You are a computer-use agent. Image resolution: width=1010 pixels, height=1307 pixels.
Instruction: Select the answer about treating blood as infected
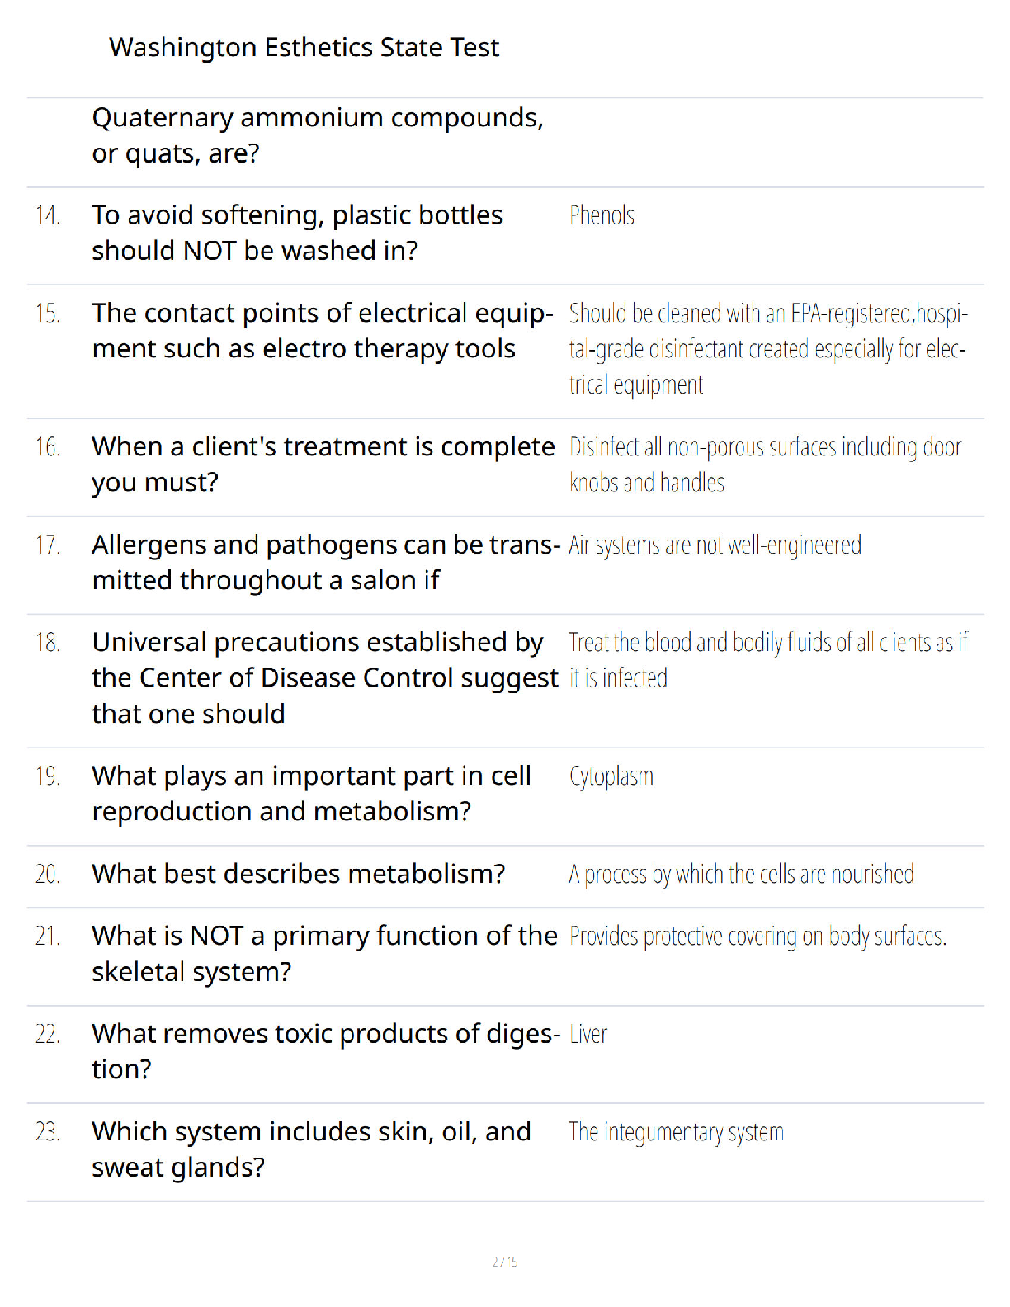point(768,660)
